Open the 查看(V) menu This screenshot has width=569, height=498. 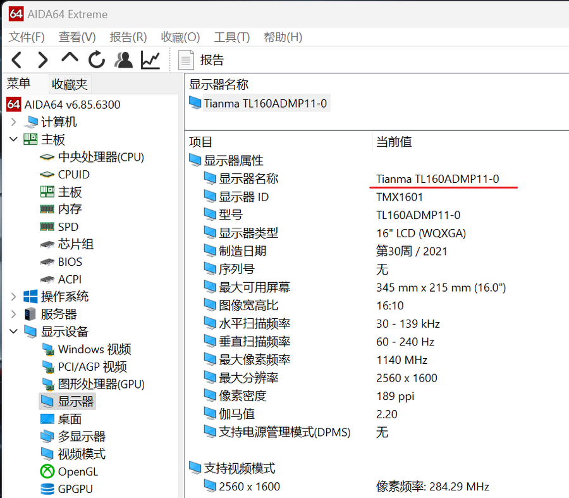tap(77, 37)
